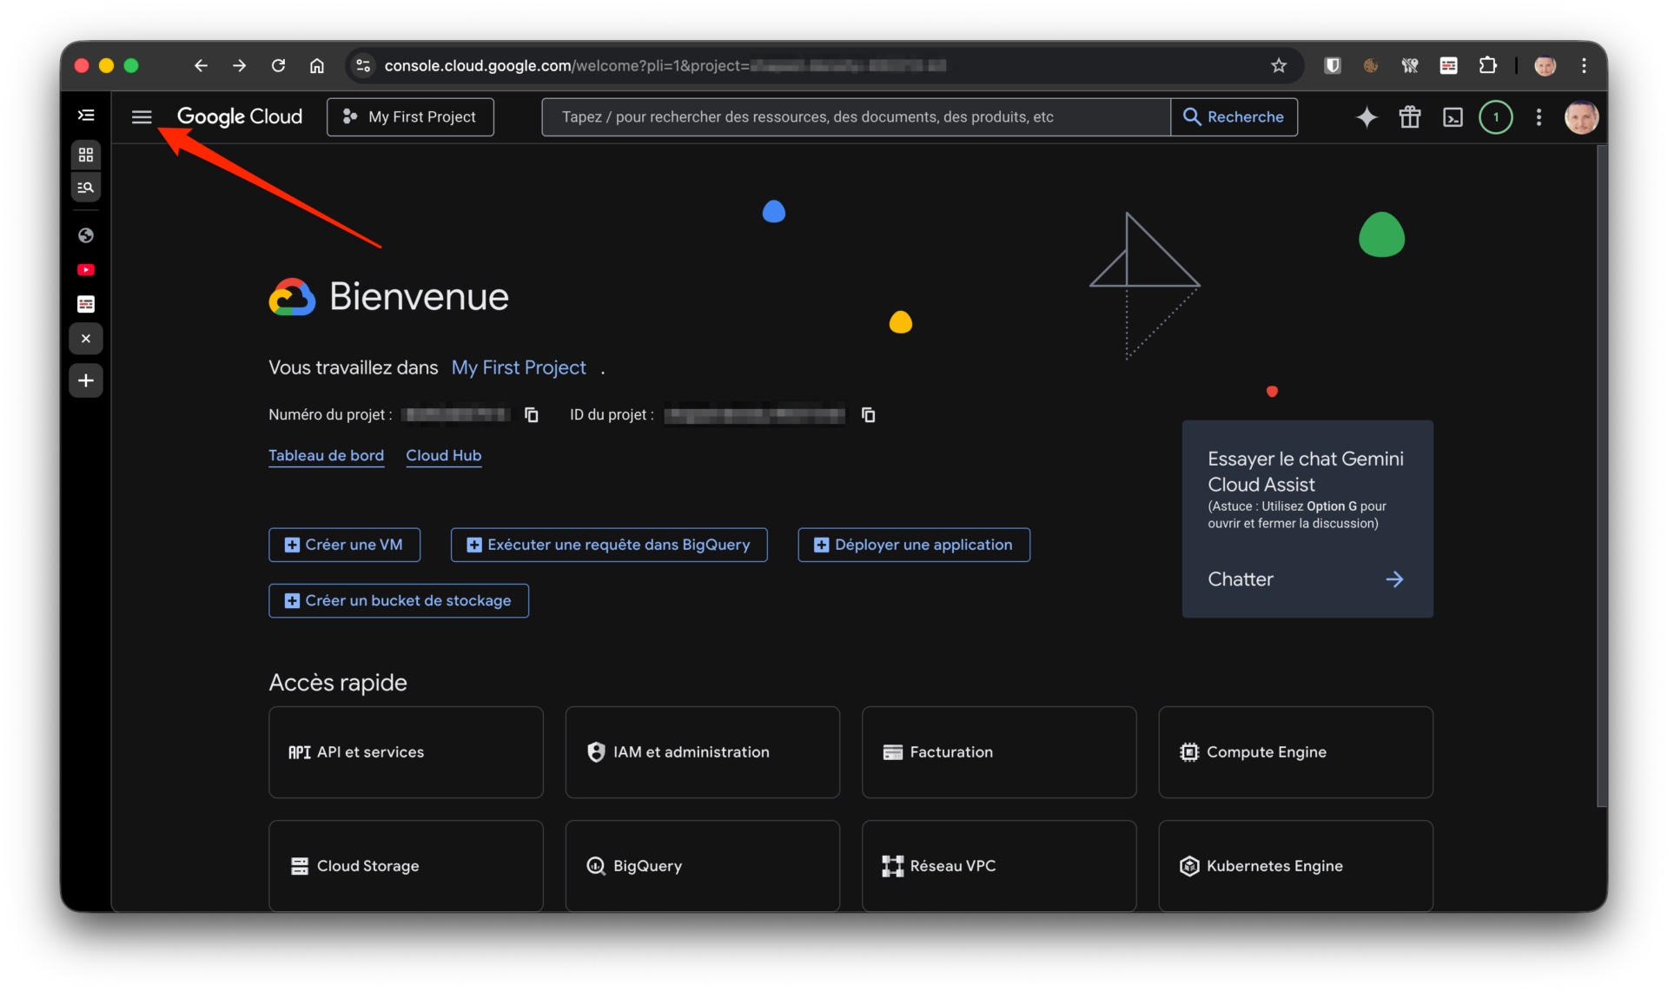Open the gift free trial icon
Image resolution: width=1668 pixels, height=992 pixels.
pos(1410,116)
